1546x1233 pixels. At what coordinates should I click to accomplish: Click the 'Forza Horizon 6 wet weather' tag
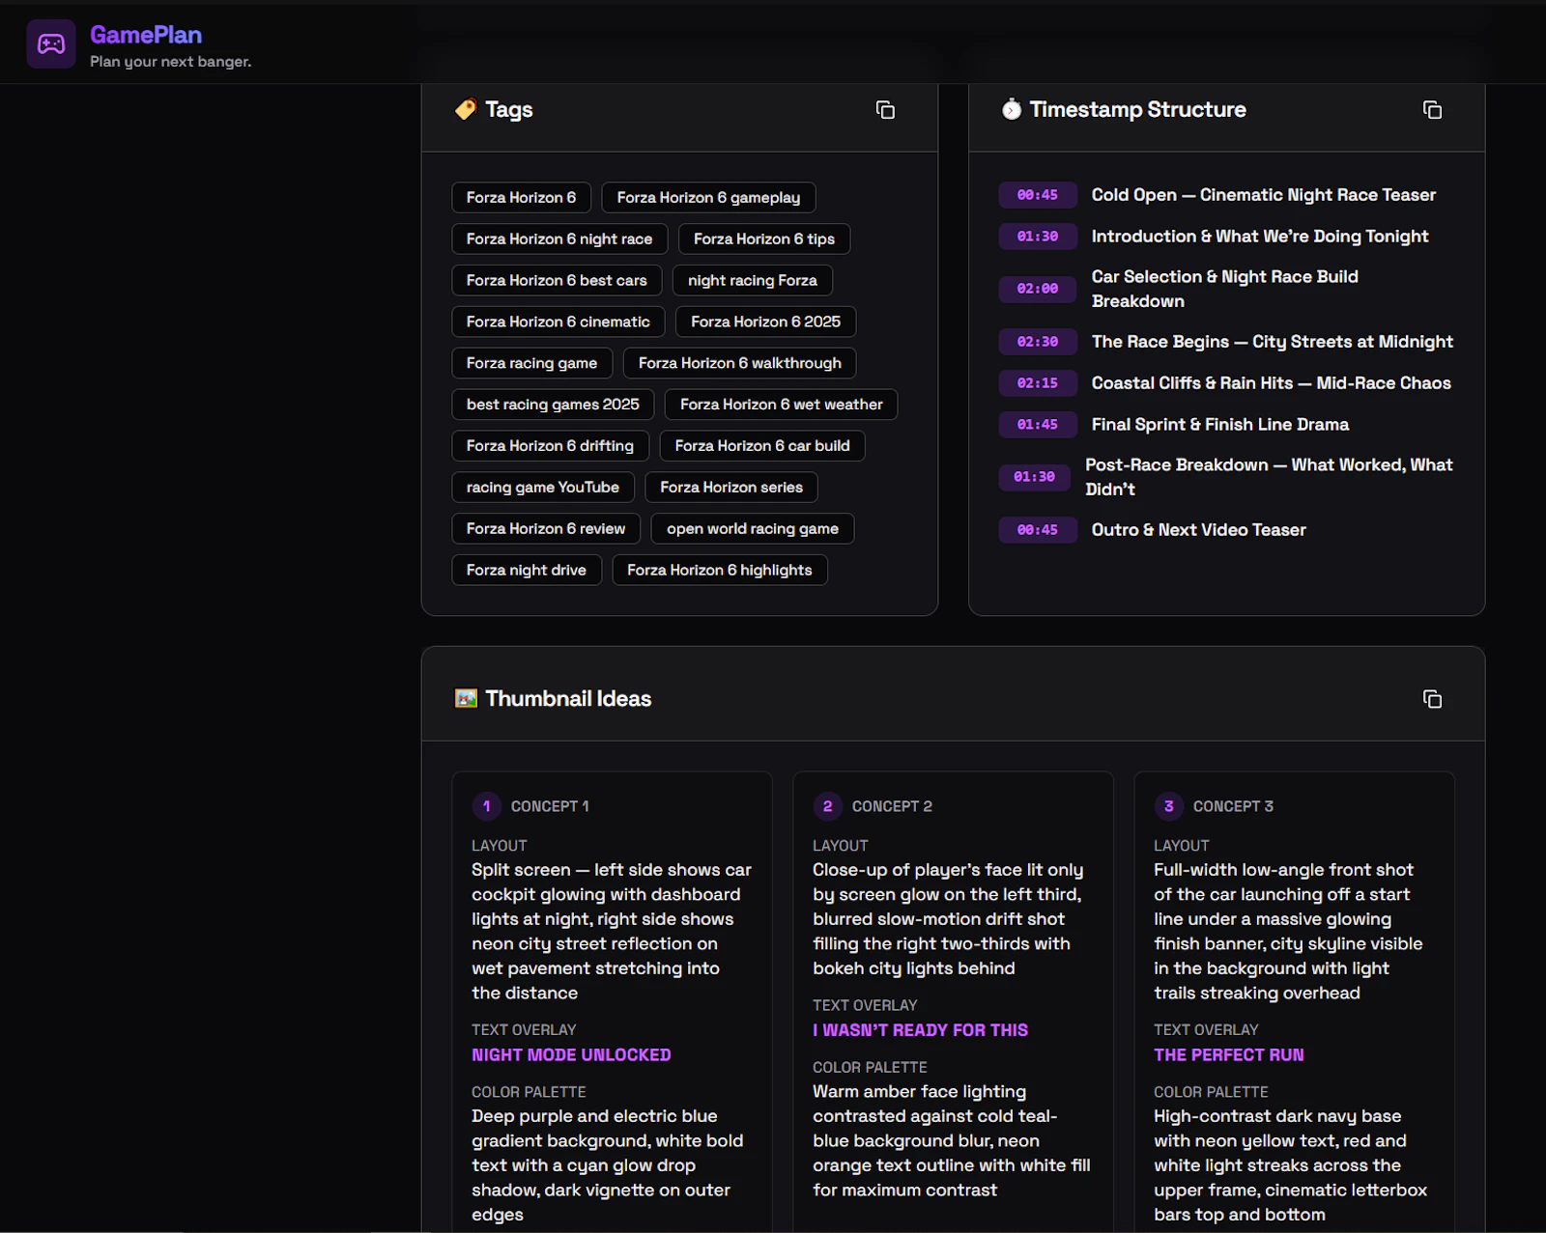point(782,406)
